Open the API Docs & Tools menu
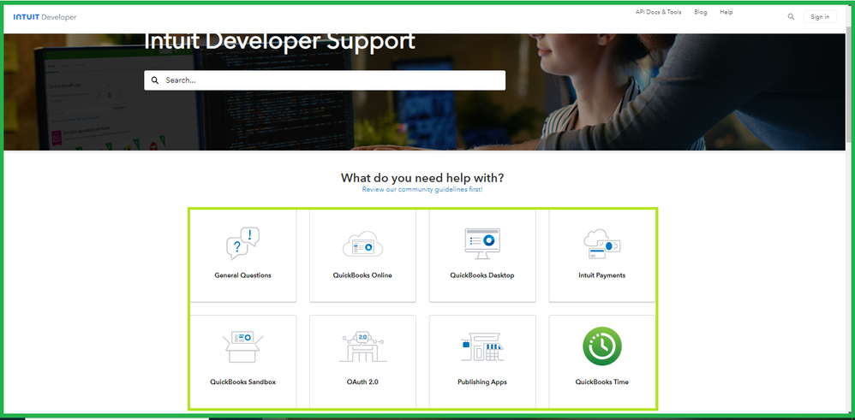The image size is (855, 420). click(658, 12)
